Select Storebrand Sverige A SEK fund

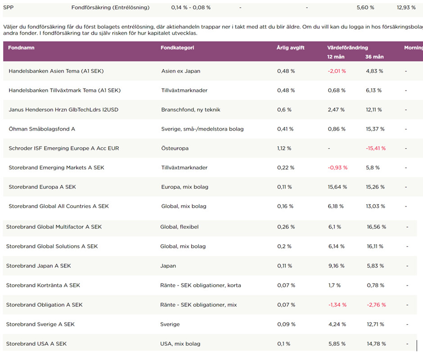(x=40, y=324)
